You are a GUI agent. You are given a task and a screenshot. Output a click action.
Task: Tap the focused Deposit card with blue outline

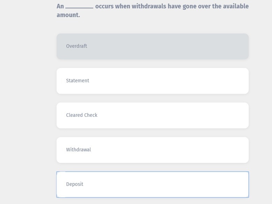coord(152,184)
